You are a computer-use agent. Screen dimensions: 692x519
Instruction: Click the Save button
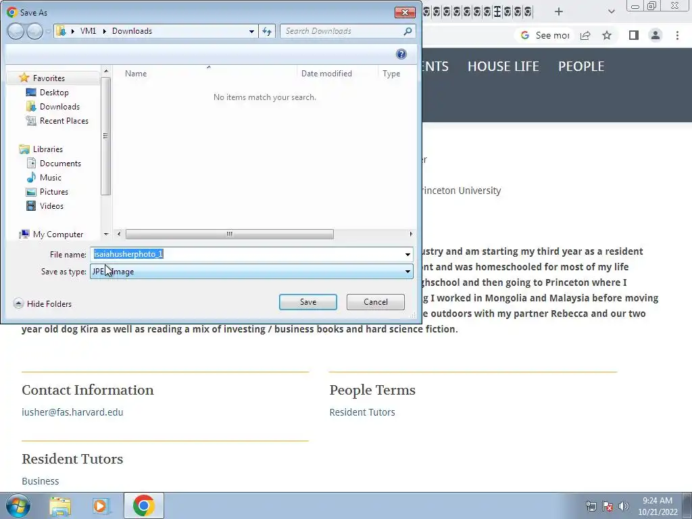click(x=308, y=302)
